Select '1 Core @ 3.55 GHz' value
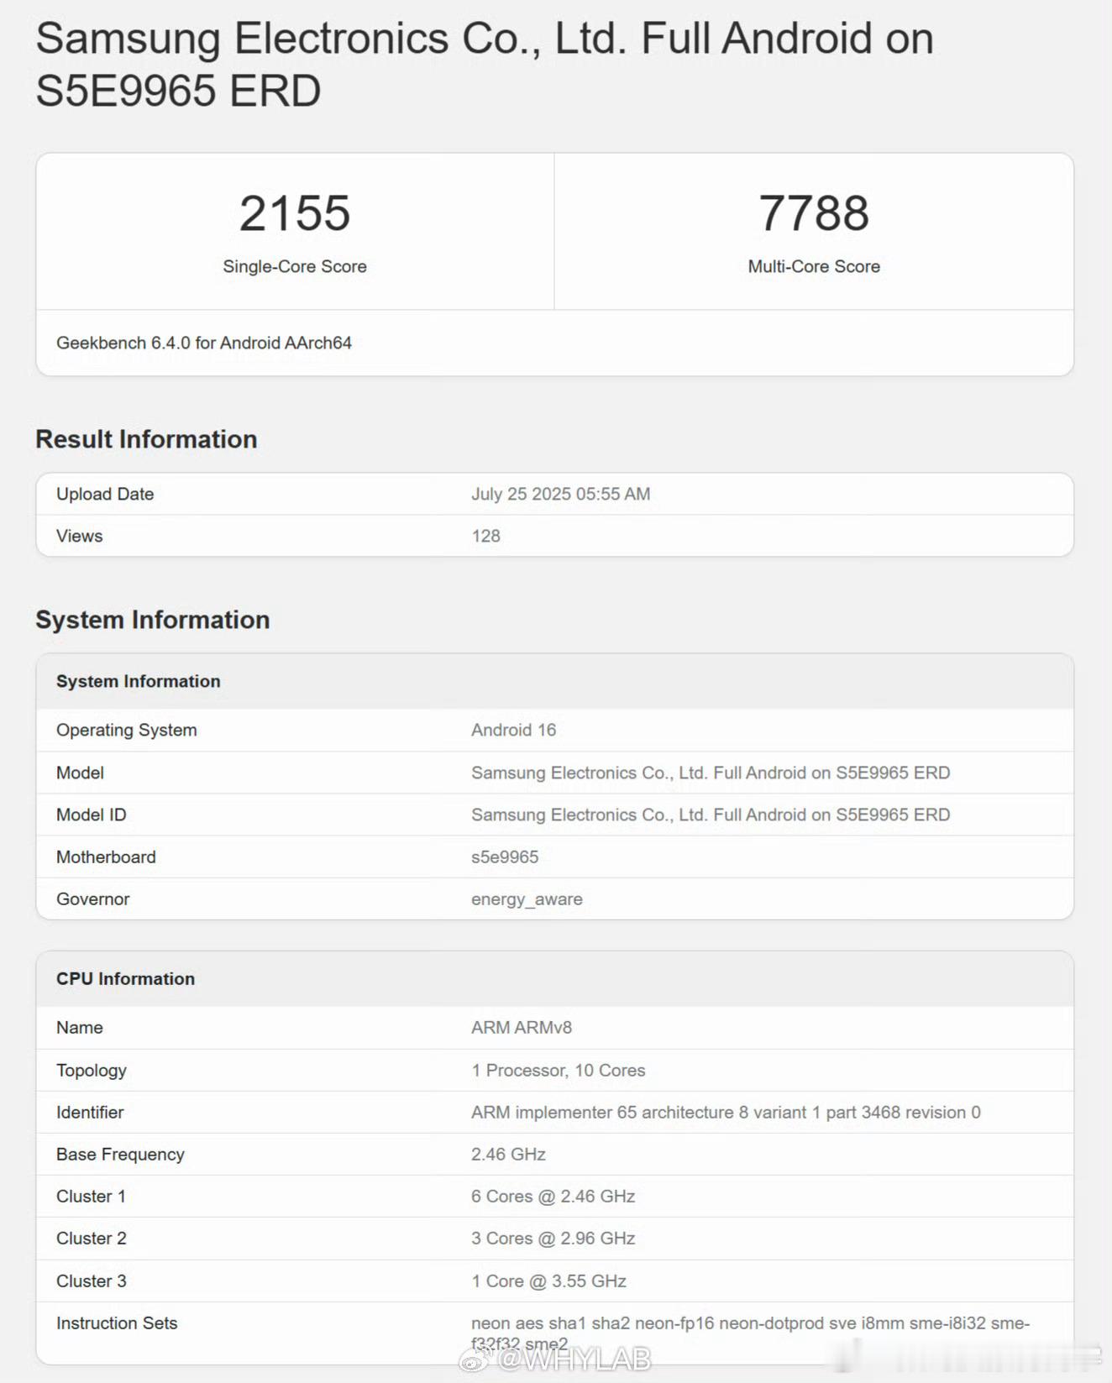 pyautogui.click(x=548, y=1281)
